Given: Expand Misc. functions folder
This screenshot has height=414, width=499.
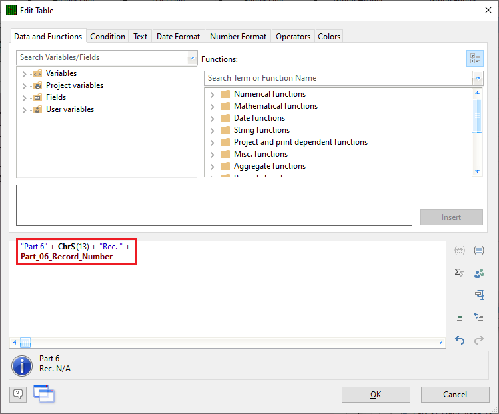Looking at the screenshot, I should (x=213, y=155).
